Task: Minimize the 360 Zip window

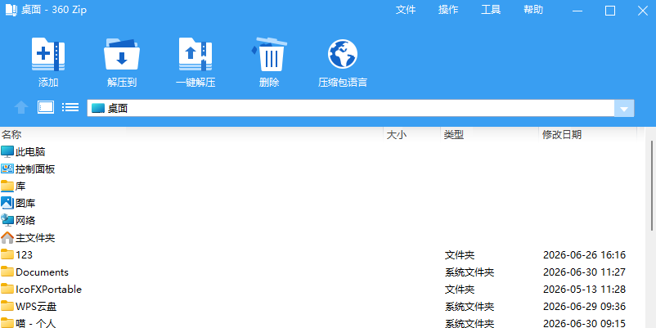Action: point(577,11)
